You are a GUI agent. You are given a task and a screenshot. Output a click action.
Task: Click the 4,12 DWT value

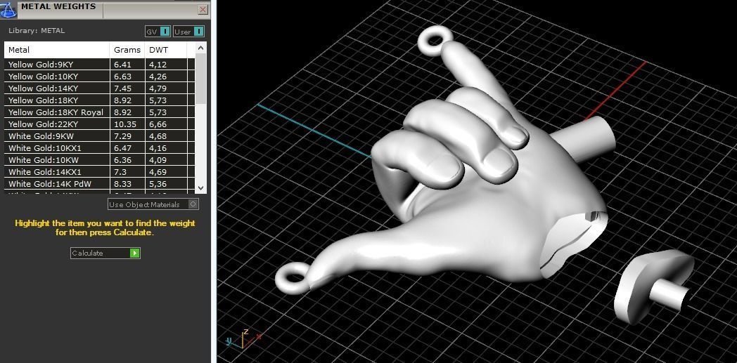(x=158, y=65)
